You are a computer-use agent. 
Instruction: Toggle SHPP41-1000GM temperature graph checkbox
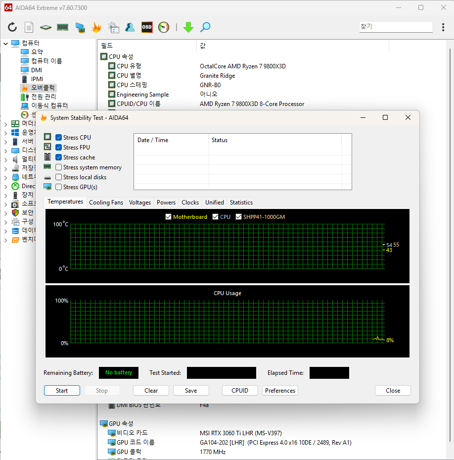[x=238, y=216]
